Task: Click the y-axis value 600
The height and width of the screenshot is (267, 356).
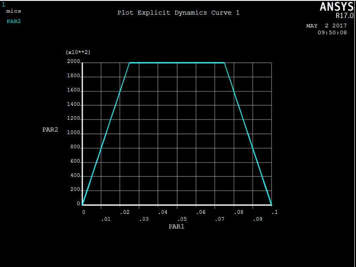Action: click(75, 161)
